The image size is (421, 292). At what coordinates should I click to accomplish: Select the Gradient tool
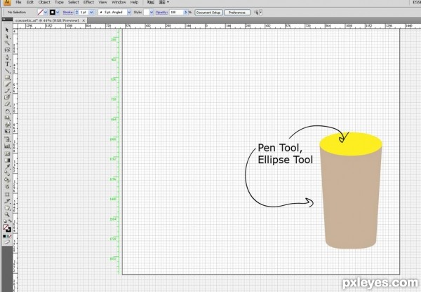(x=7, y=160)
